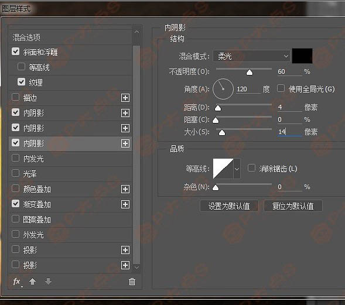Image resolution: width=345 pixels, height=305 pixels.
Task: Expand the 等高线 contour picker arrow
Action: tap(237, 169)
